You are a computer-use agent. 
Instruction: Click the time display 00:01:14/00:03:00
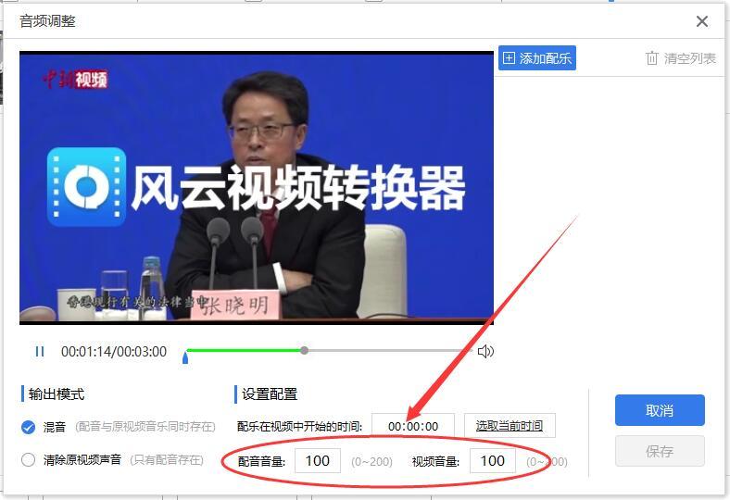114,352
